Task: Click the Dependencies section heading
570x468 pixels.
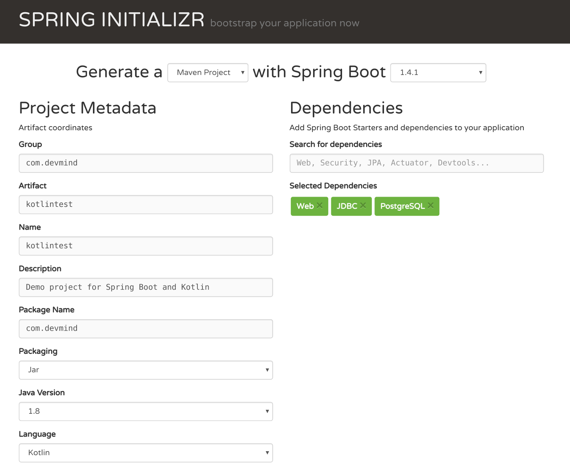Action: pyautogui.click(x=346, y=108)
